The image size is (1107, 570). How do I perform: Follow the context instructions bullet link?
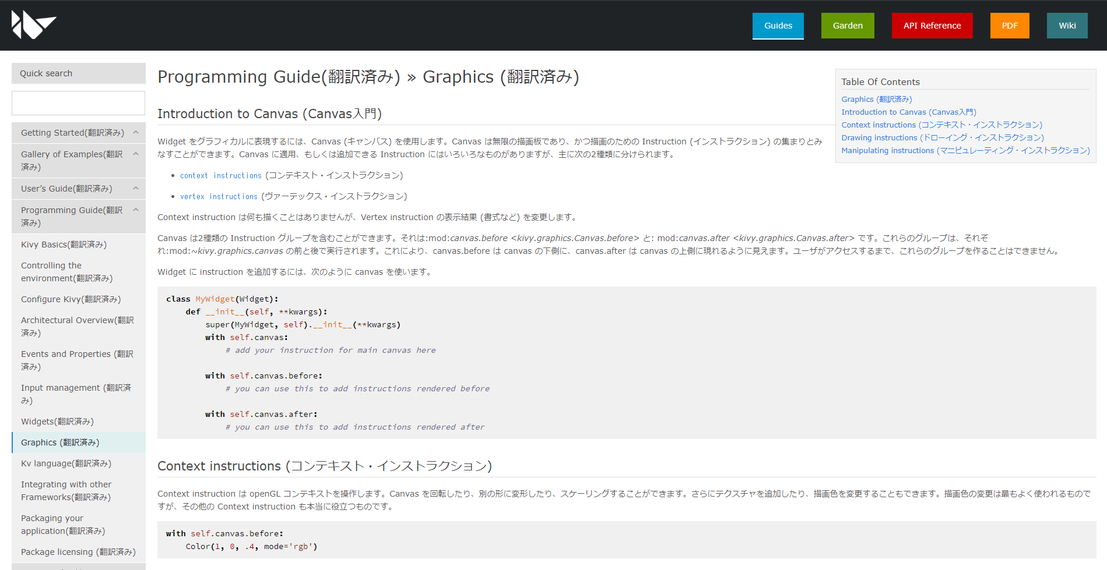(220, 176)
